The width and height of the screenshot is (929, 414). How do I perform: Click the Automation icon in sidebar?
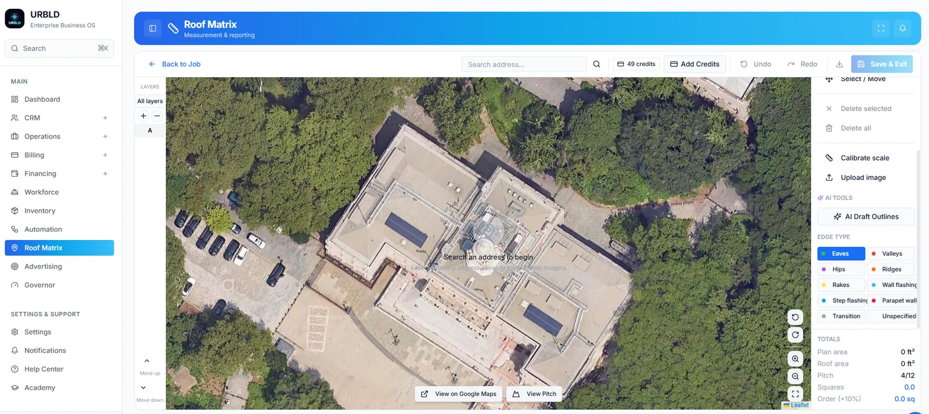pyautogui.click(x=15, y=229)
